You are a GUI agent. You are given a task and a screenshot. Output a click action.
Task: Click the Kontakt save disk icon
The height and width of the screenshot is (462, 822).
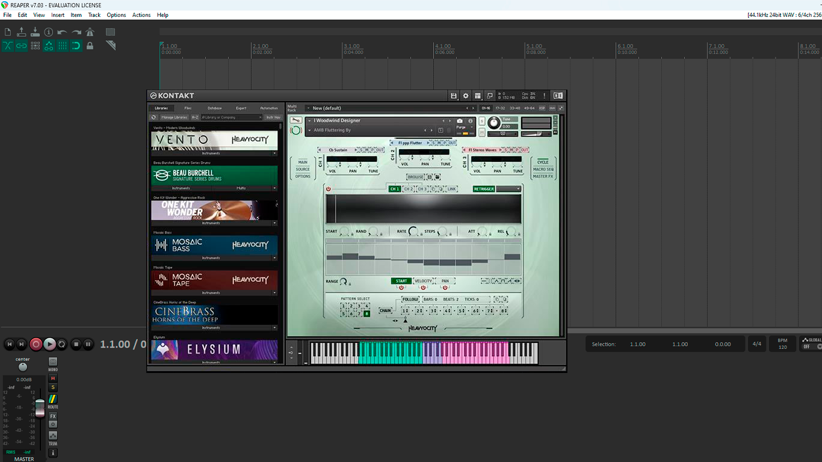(454, 96)
